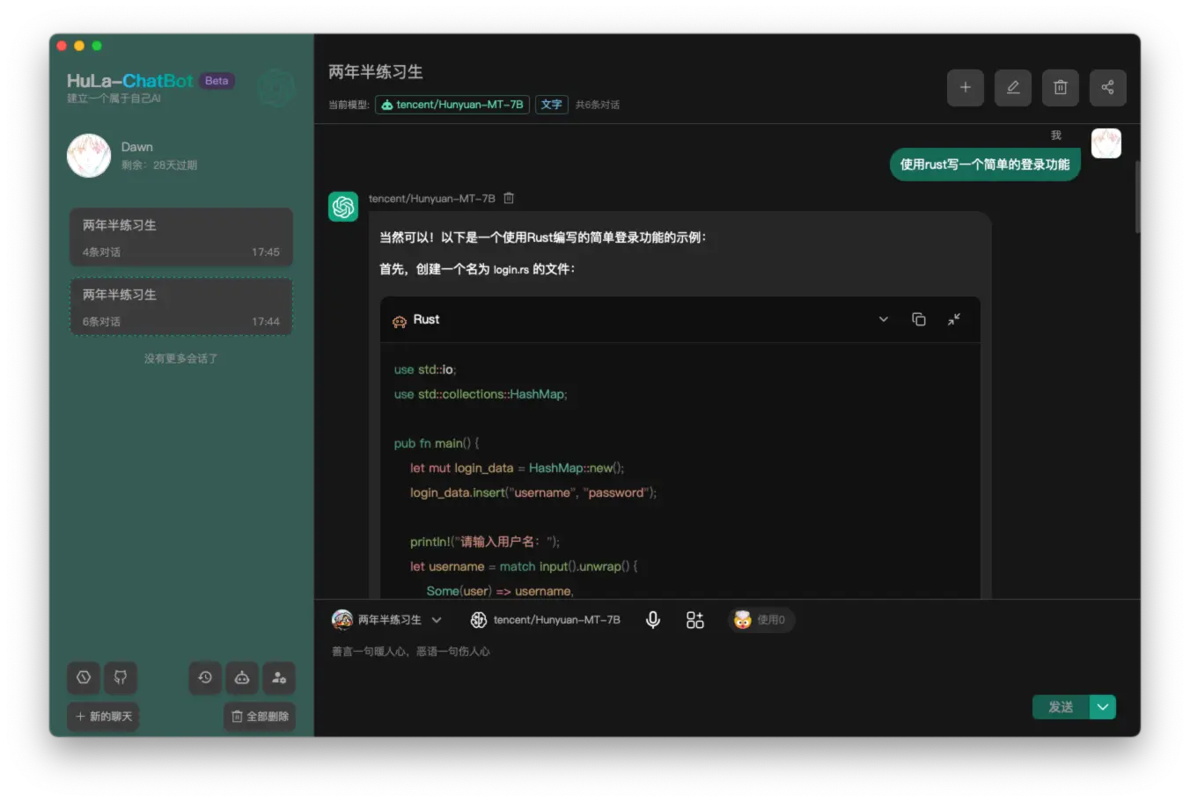Open the GitHub repository icon in sidebar
This screenshot has width=1190, height=802.
pos(121,677)
